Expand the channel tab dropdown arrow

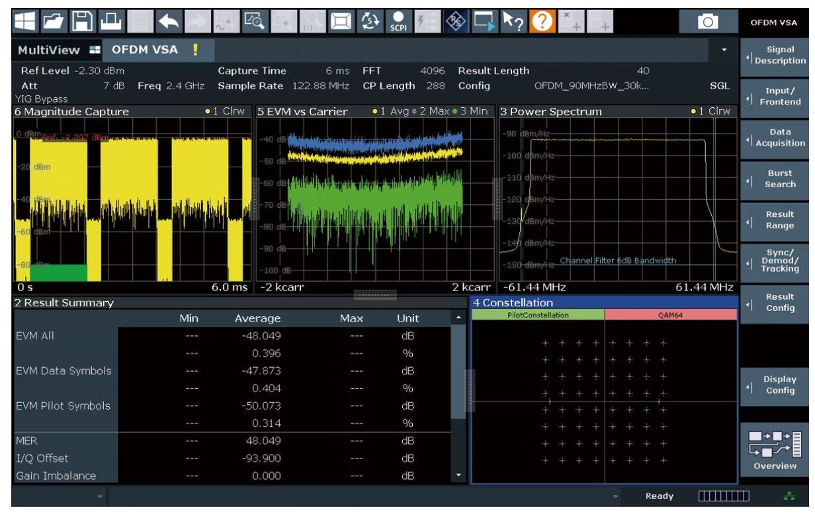724,50
